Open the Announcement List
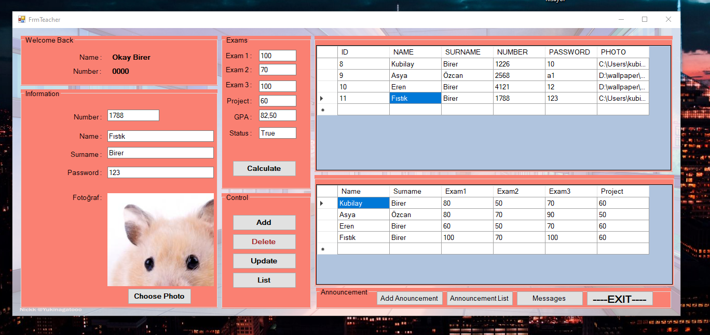710x335 pixels. (480, 298)
